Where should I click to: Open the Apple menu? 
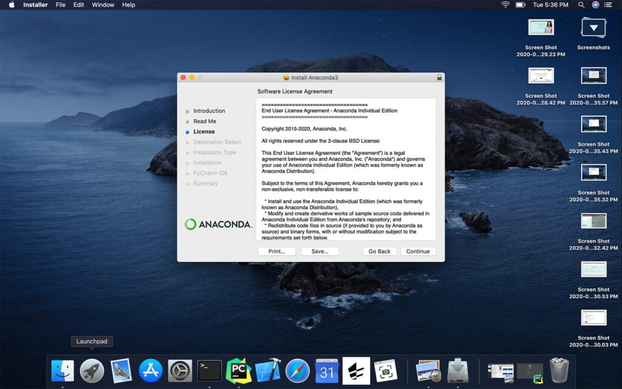click(x=12, y=5)
